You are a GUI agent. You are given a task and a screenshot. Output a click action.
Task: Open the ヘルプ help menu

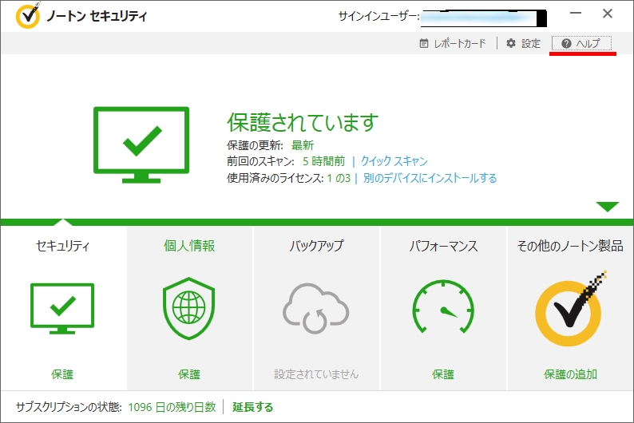[581, 43]
